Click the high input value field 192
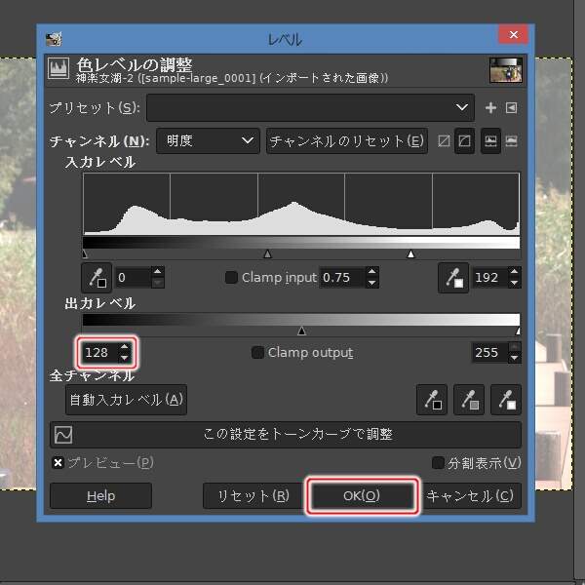 point(490,278)
